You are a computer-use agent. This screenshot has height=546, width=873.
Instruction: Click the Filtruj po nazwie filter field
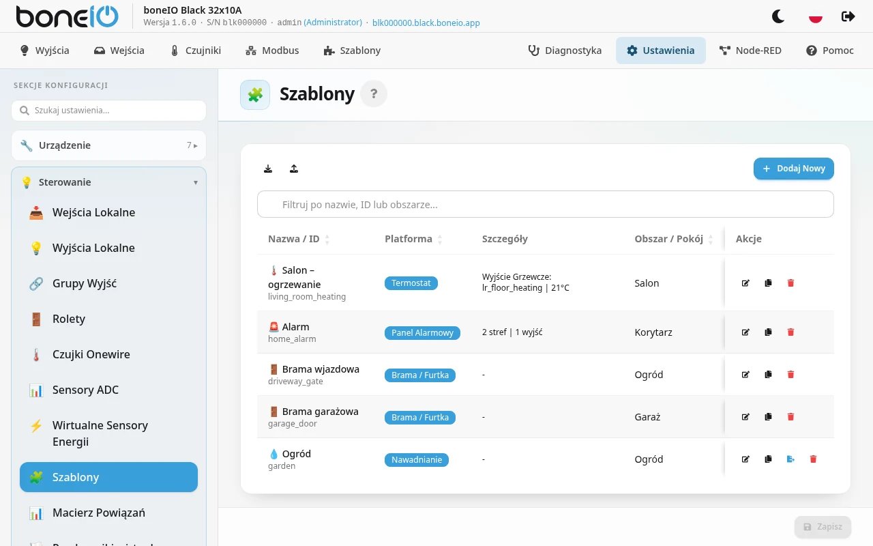point(546,204)
